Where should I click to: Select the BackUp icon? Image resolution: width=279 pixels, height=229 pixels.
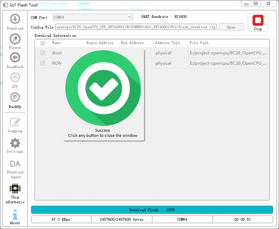(x=15, y=97)
